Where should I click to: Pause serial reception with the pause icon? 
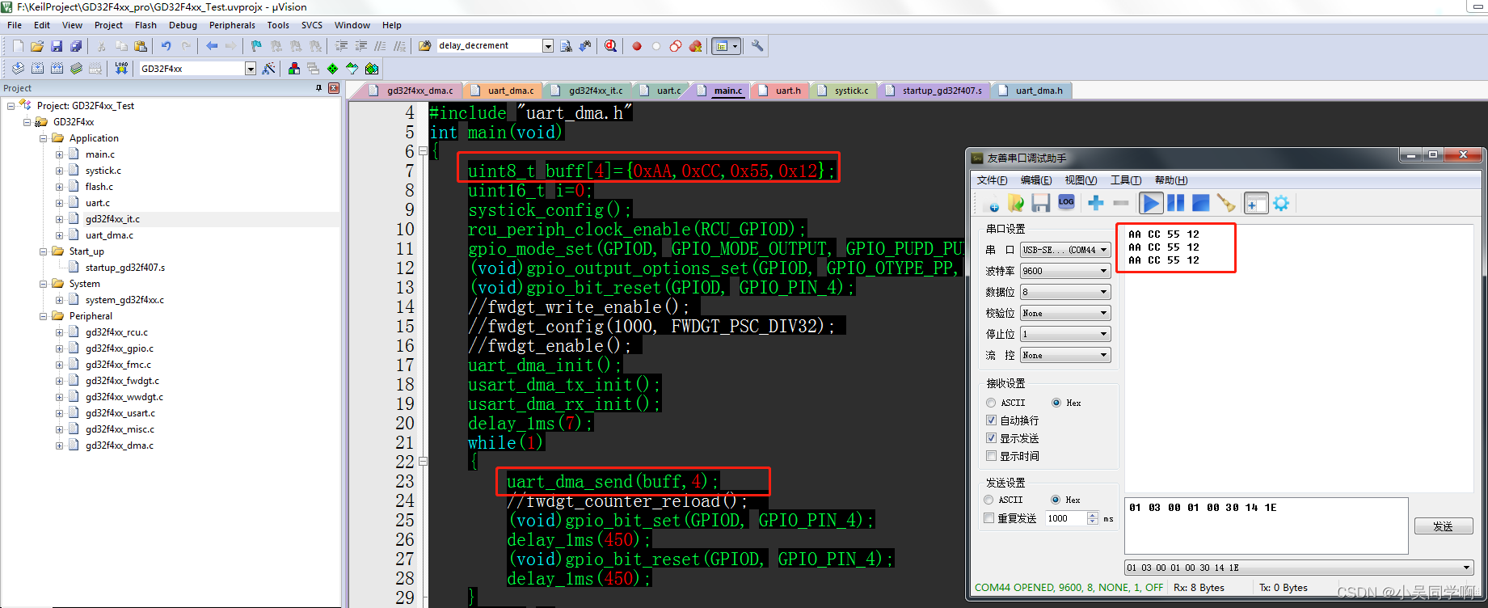[1175, 203]
